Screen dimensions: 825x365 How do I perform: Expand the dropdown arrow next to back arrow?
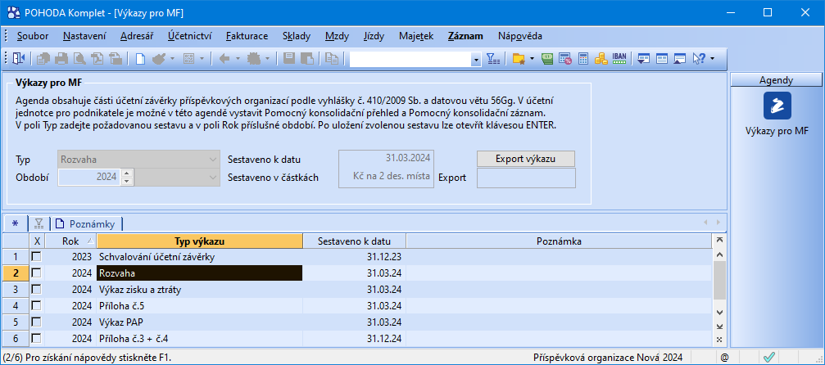point(238,59)
